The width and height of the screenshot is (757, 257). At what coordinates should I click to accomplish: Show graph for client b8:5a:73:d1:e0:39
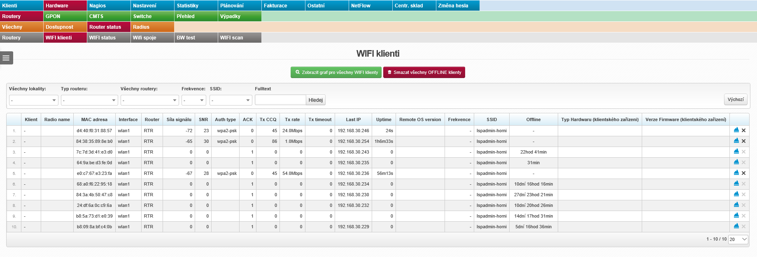point(736,216)
